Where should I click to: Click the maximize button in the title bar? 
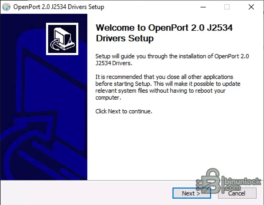[x=227, y=7]
